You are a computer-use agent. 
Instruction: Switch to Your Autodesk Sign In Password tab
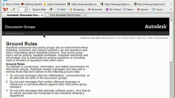(66, 15)
